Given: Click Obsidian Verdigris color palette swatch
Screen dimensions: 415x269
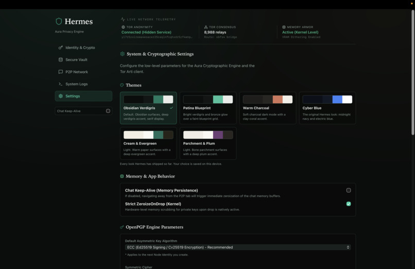Looking at the screenshot, I should pyautogui.click(x=148, y=100).
